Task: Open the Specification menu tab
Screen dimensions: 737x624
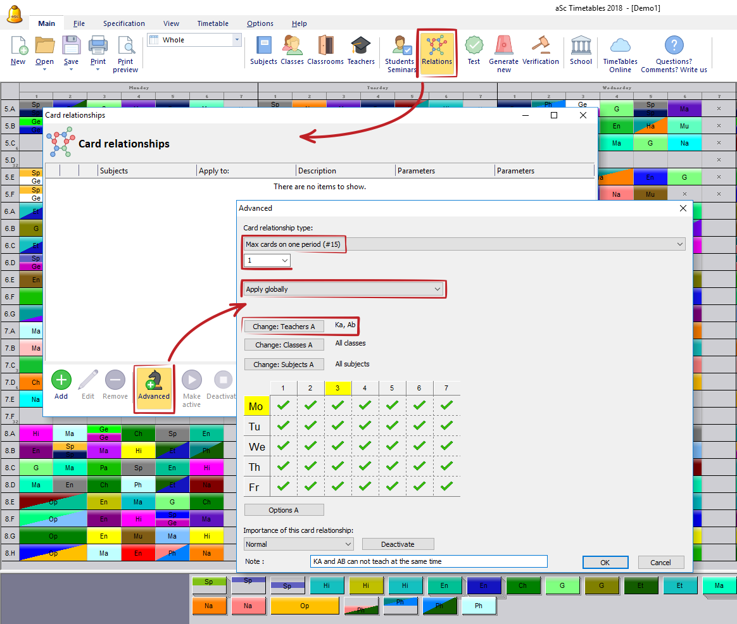Action: click(124, 23)
